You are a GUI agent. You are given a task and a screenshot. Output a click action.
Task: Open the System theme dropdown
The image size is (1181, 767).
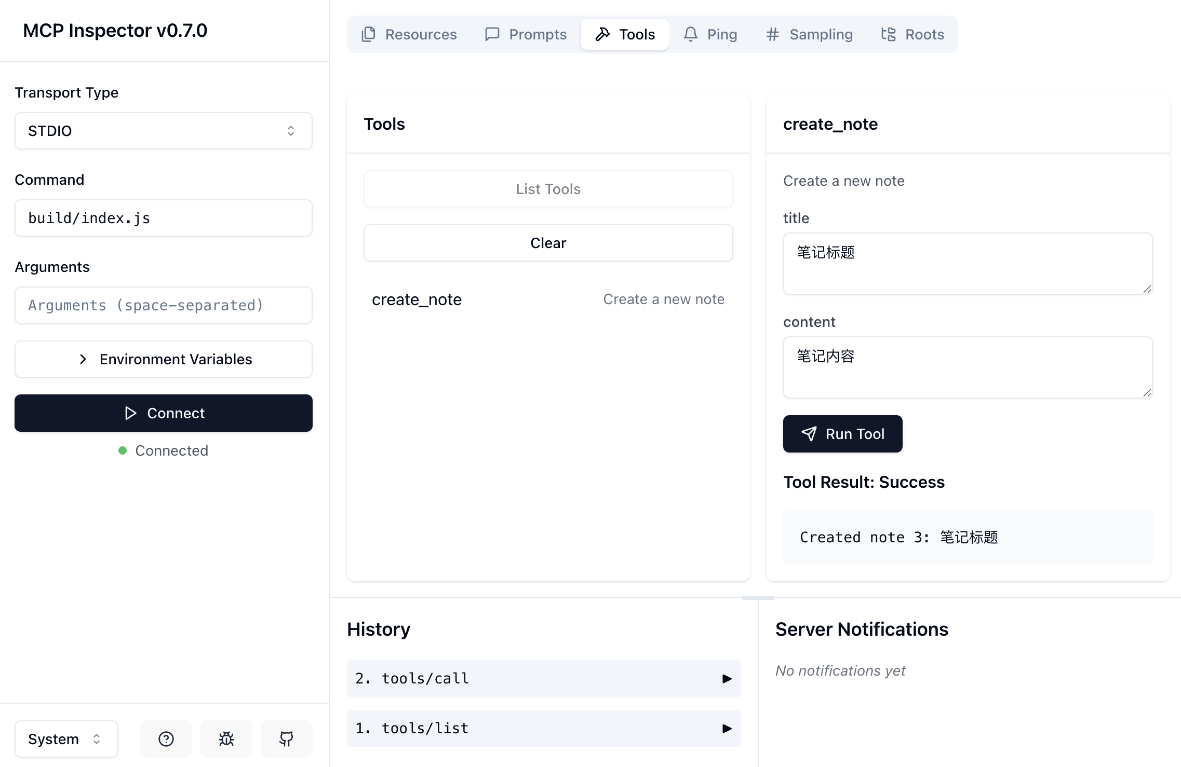[x=66, y=738]
